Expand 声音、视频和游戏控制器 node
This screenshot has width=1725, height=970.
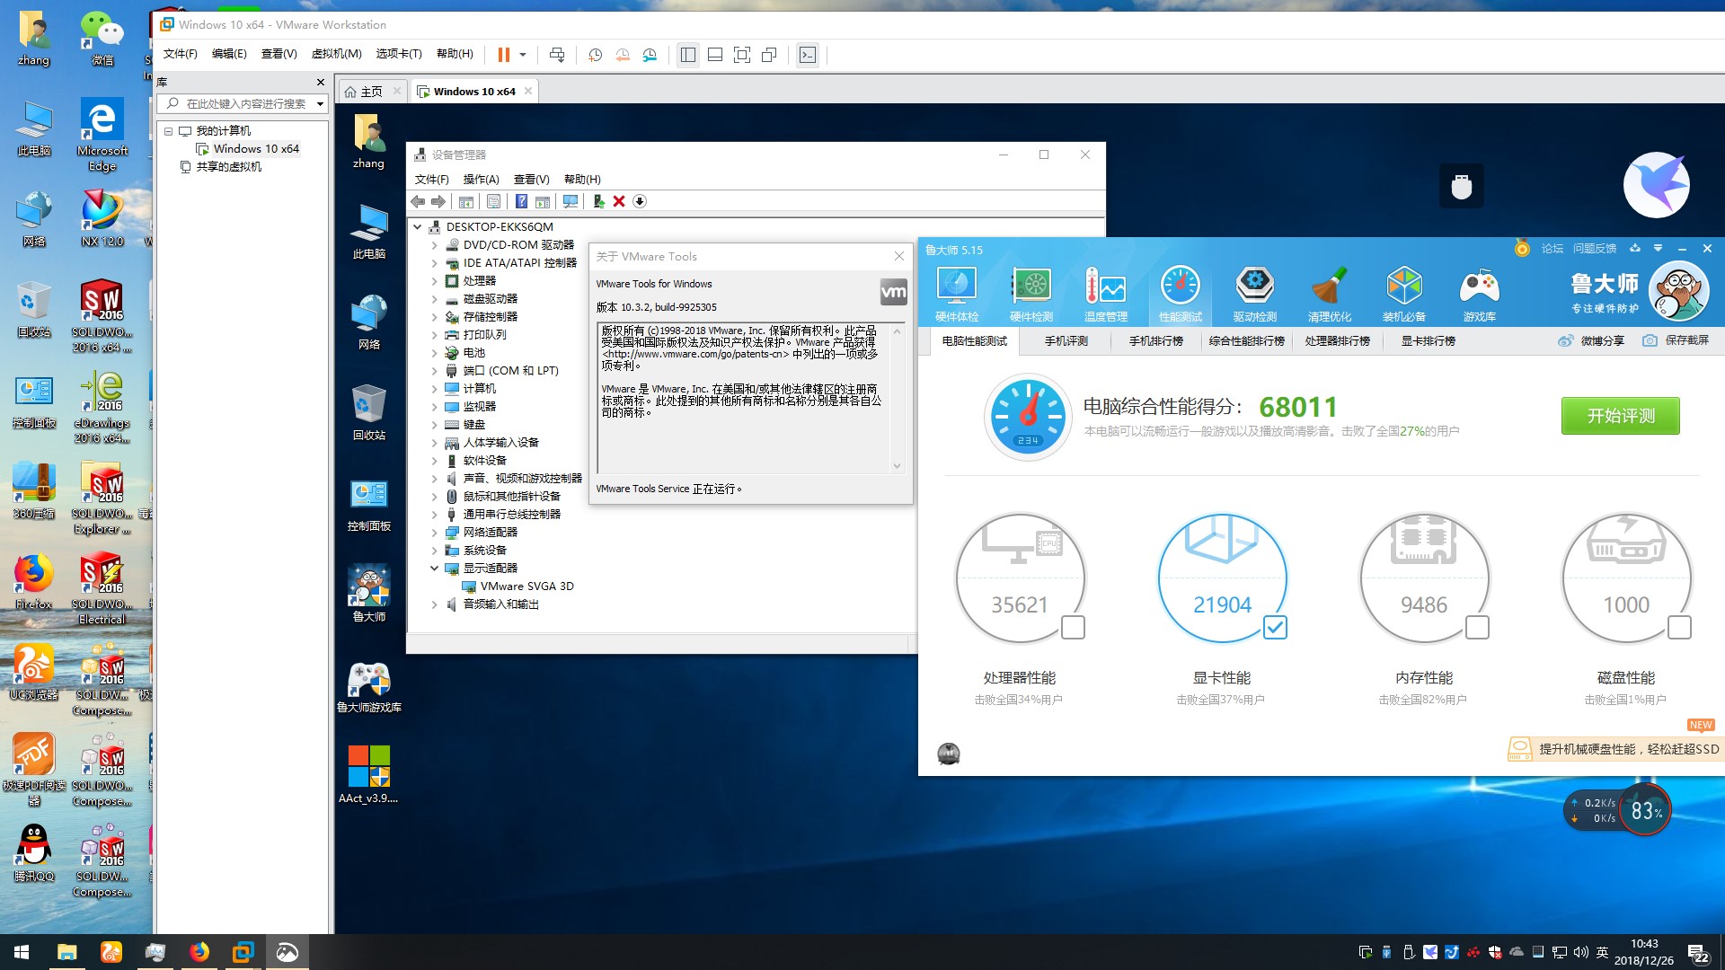click(x=434, y=478)
